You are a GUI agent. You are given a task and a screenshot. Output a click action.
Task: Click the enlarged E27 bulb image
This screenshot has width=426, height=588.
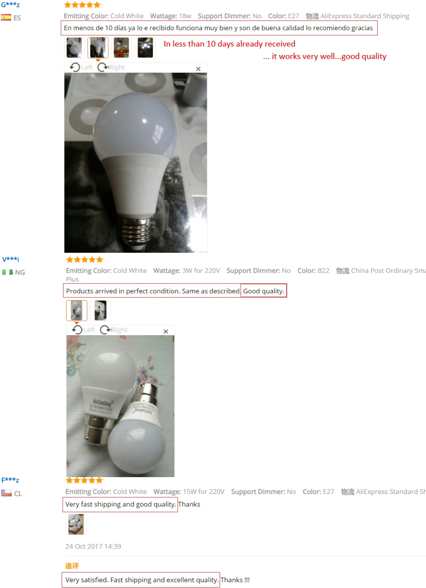pyautogui.click(x=136, y=163)
